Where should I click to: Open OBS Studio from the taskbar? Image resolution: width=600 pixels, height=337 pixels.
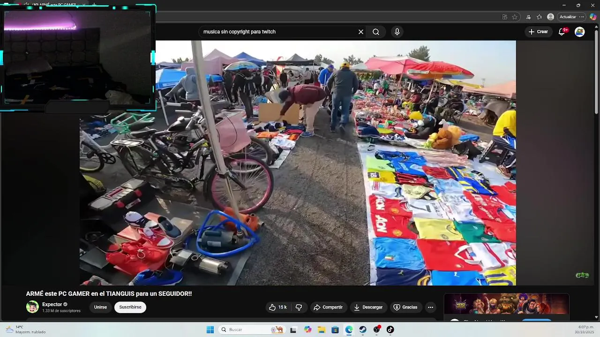[x=376, y=330]
